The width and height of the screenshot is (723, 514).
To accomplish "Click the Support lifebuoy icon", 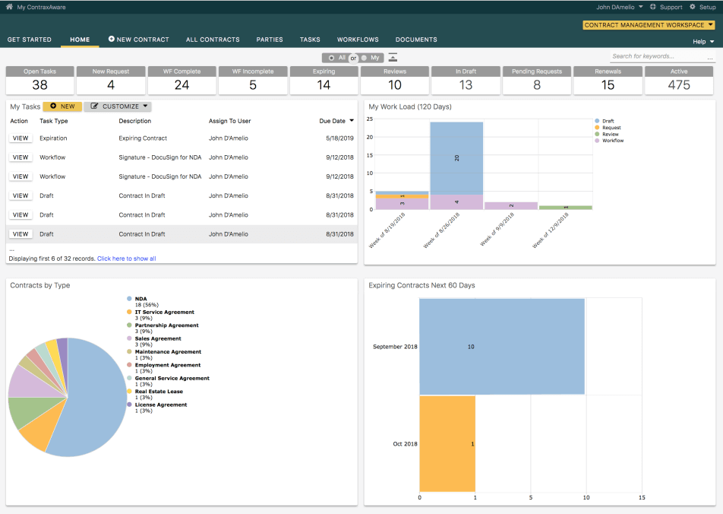I will coord(653,7).
